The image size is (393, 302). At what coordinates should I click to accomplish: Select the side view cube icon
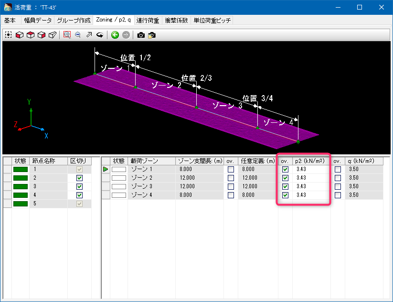tap(42, 35)
